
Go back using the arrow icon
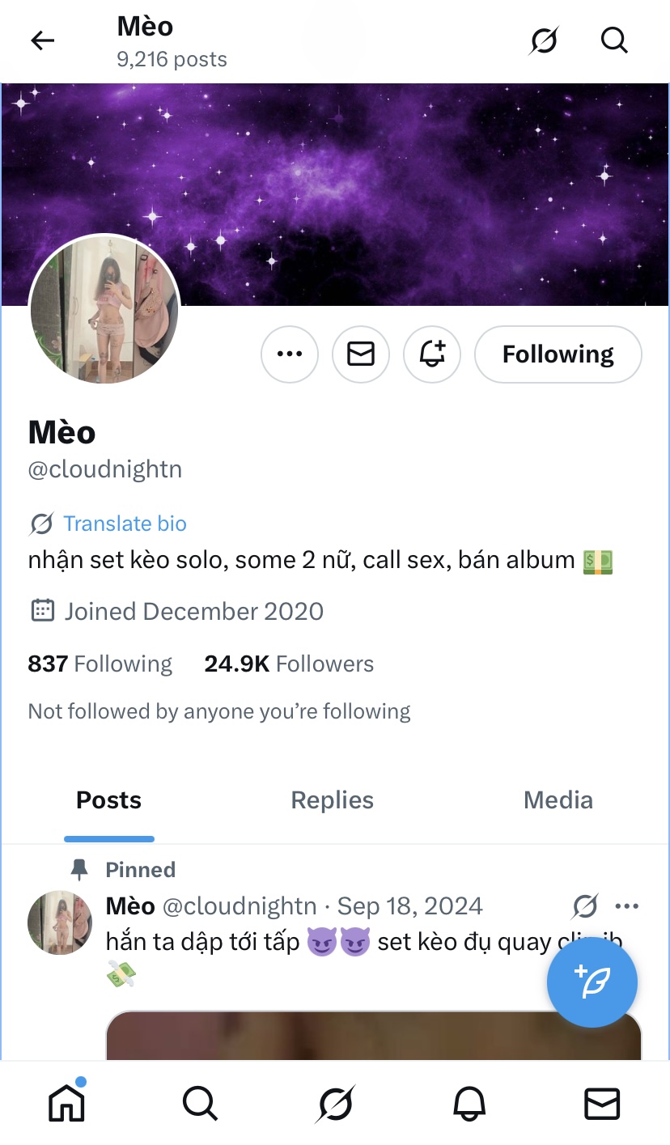coord(42,40)
